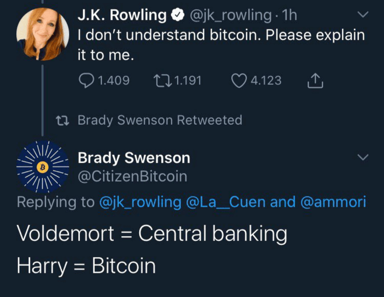Open the @jk_rowling handle in tweet header
The width and height of the screenshot is (384, 297).
click(x=230, y=15)
